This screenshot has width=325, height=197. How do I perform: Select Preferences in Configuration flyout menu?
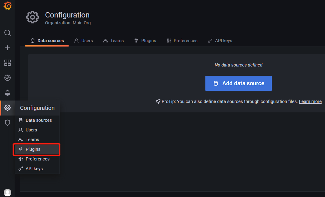37,159
